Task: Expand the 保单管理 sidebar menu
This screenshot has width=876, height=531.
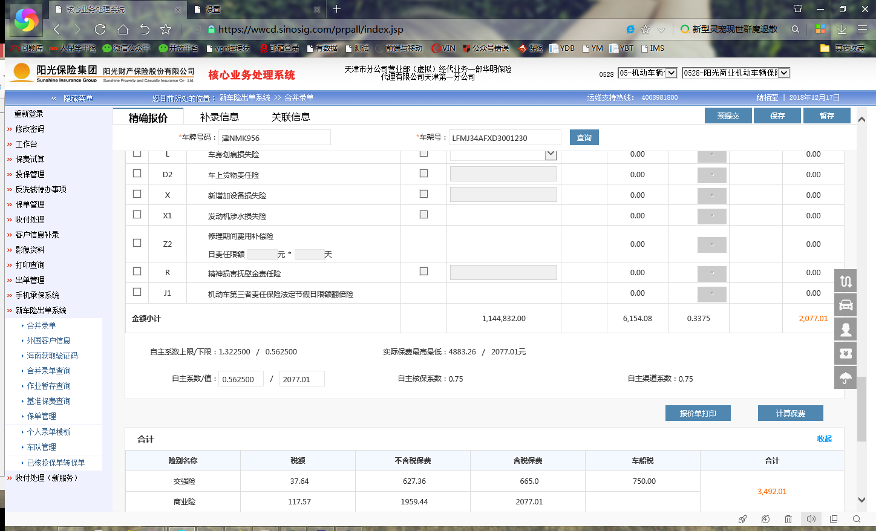Action: point(30,204)
